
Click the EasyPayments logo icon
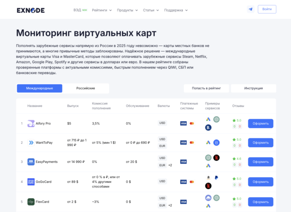pyautogui.click(x=31, y=162)
